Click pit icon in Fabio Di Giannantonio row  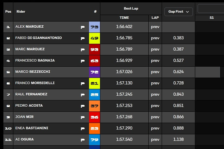click(82, 38)
